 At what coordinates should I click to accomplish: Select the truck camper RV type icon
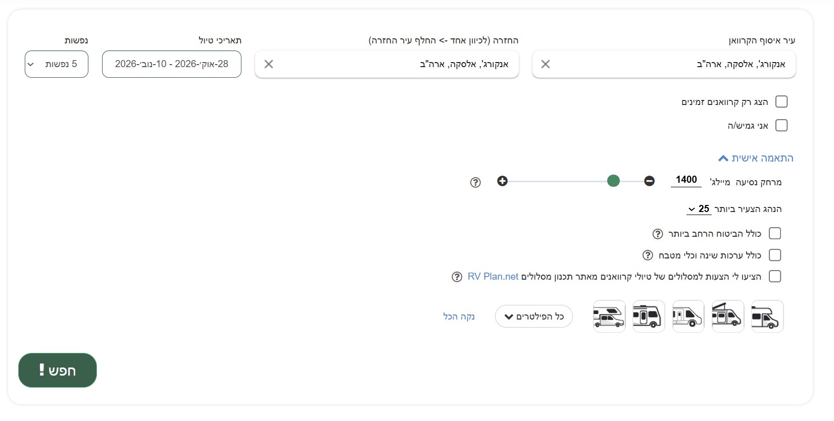(609, 317)
